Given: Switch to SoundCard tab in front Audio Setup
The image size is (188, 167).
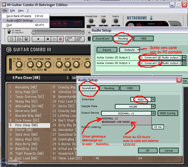Looking at the screenshot, I should tap(89, 88).
